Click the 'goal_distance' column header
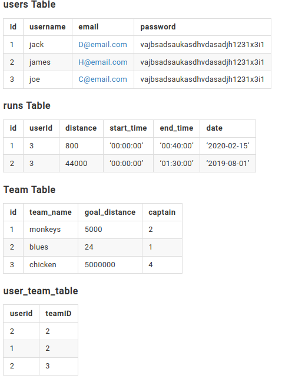This screenshot has height=382, width=282. (110, 212)
